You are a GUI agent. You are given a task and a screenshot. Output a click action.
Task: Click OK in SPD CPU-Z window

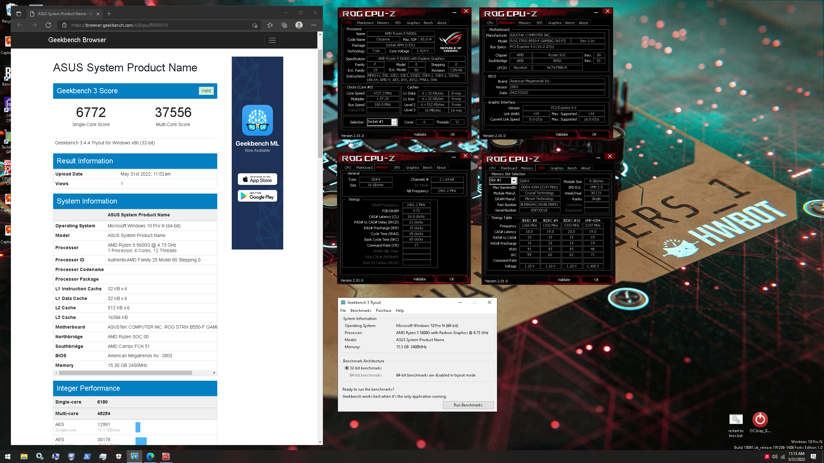pos(596,280)
